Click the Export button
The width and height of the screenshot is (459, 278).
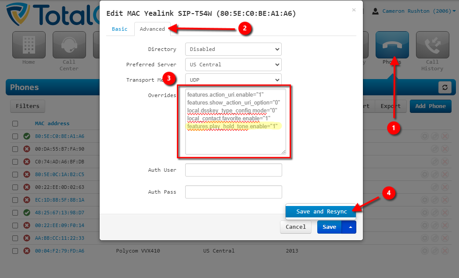(x=391, y=106)
